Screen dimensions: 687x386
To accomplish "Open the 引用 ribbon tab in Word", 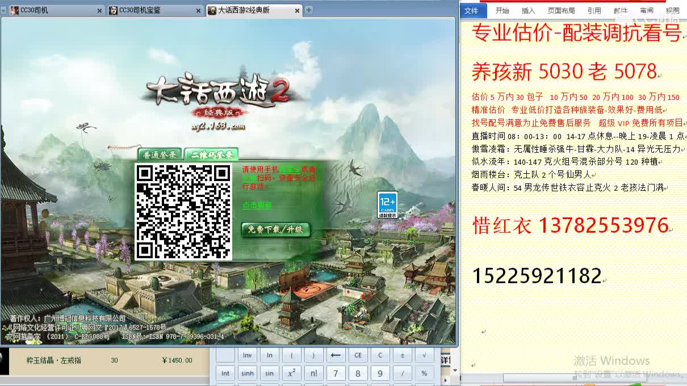I will click(594, 10).
